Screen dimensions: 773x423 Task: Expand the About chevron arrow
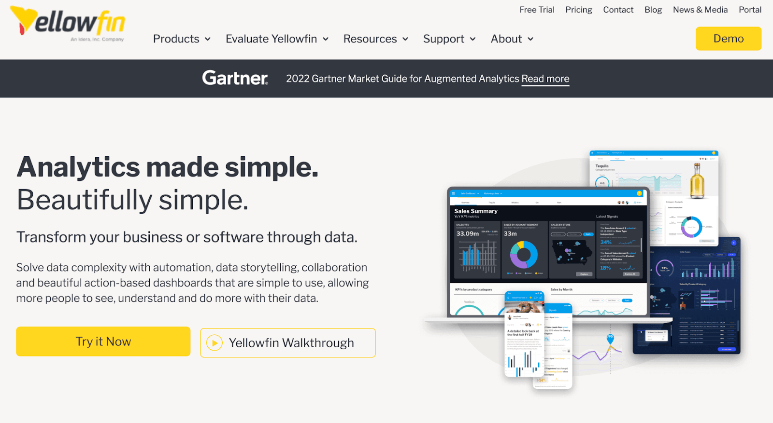coord(530,39)
